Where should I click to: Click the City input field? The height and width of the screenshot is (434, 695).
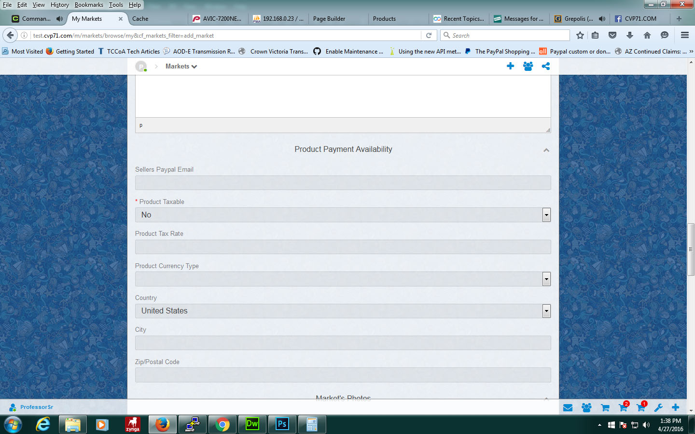(343, 343)
